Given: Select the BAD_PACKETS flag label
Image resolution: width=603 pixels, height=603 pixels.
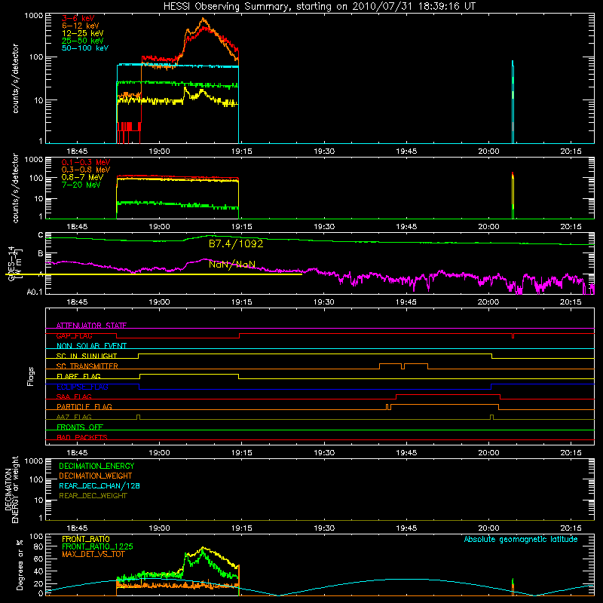Looking at the screenshot, I should (82, 437).
